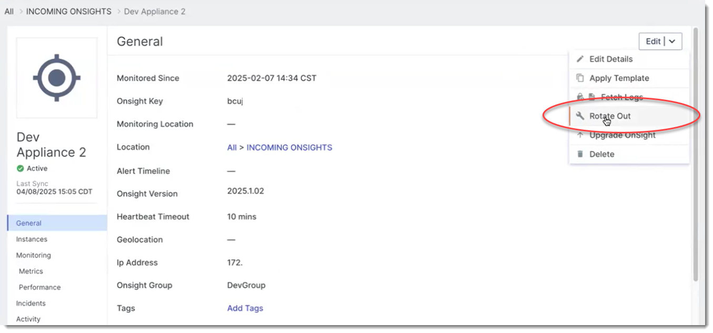
Task: Click the Add Tags link
Action: point(245,308)
